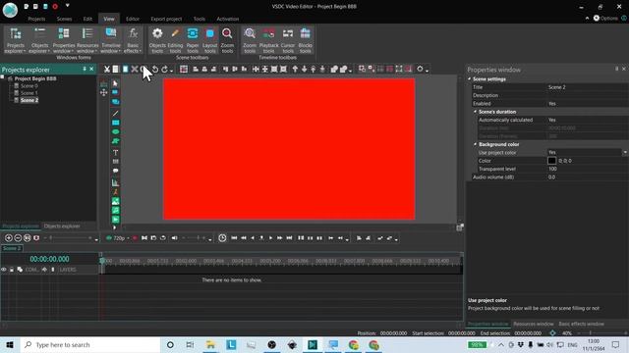Image resolution: width=629 pixels, height=353 pixels.
Task: Open the Export project ribbon tab
Action: (x=166, y=19)
